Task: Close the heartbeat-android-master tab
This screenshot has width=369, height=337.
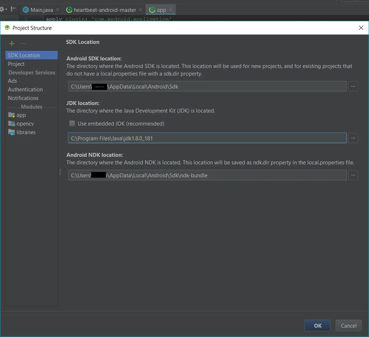Action: pyautogui.click(x=140, y=10)
